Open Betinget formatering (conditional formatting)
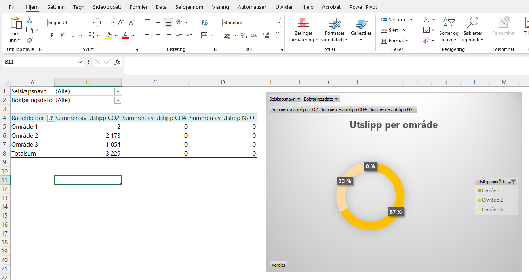The height and width of the screenshot is (280, 529). (303, 30)
